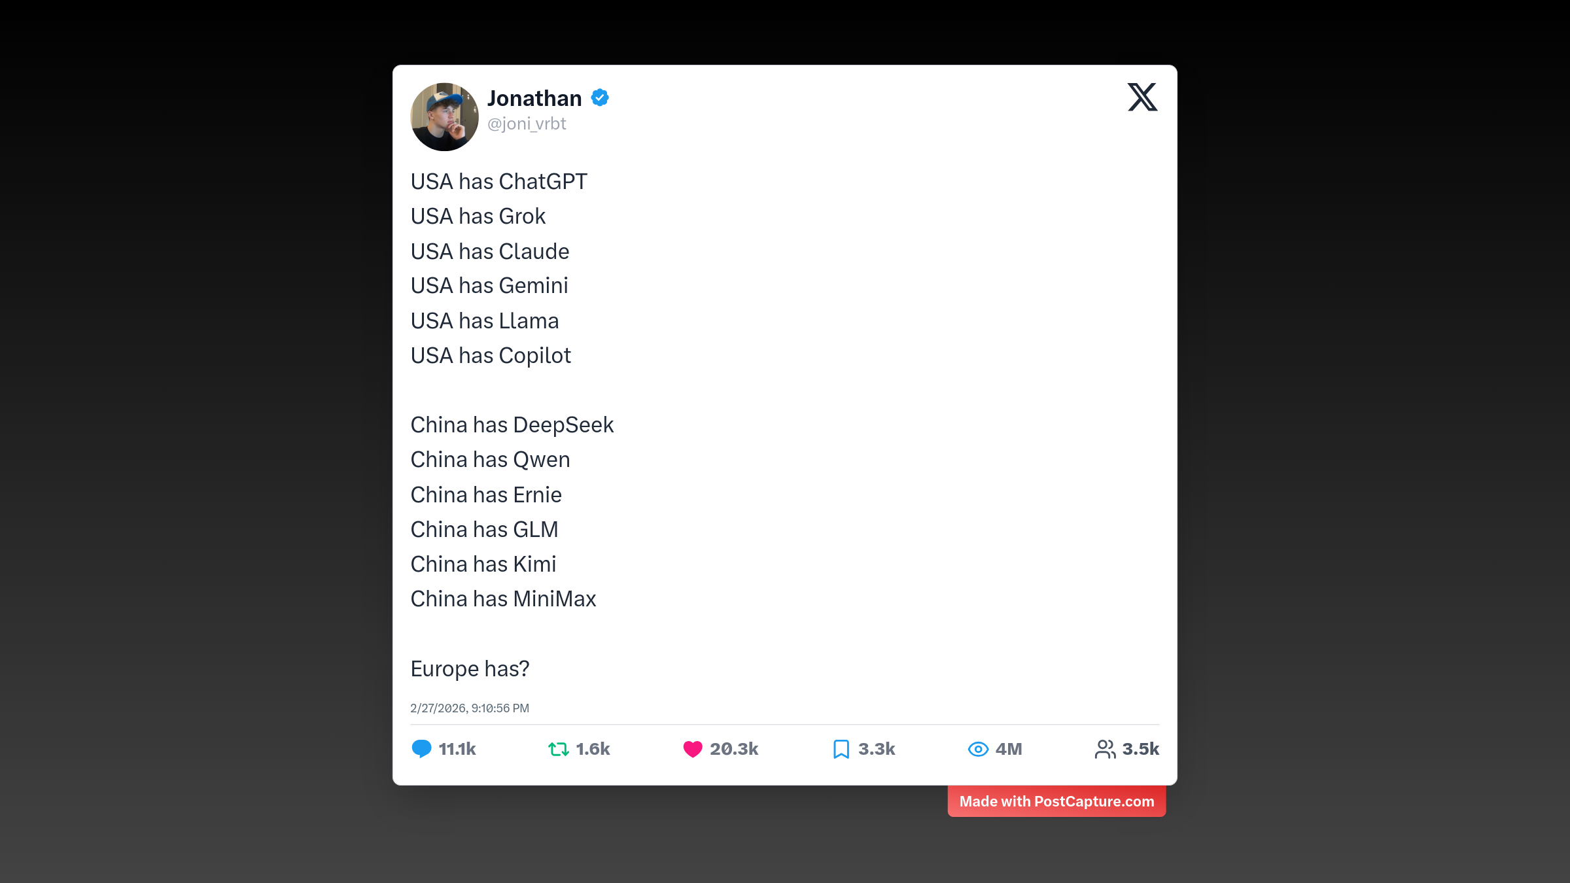The image size is (1570, 883).
Task: Open Jonathan's profile picture
Action: pyautogui.click(x=444, y=117)
